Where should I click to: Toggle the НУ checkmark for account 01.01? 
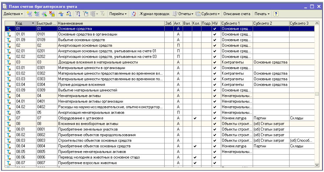215,34
